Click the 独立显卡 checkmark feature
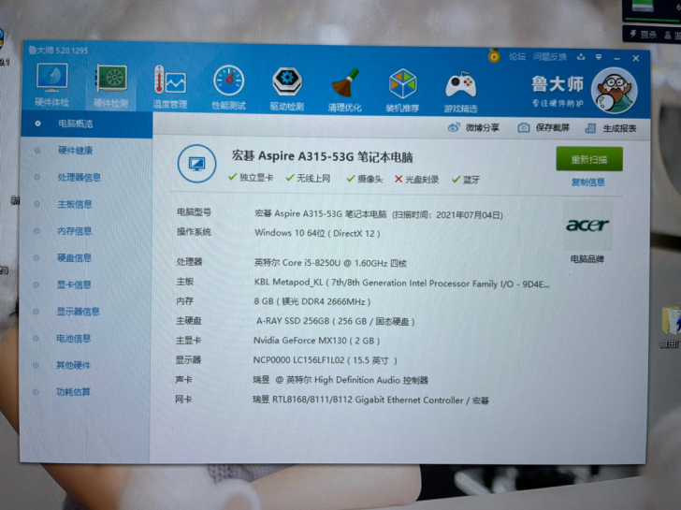 pyautogui.click(x=251, y=177)
